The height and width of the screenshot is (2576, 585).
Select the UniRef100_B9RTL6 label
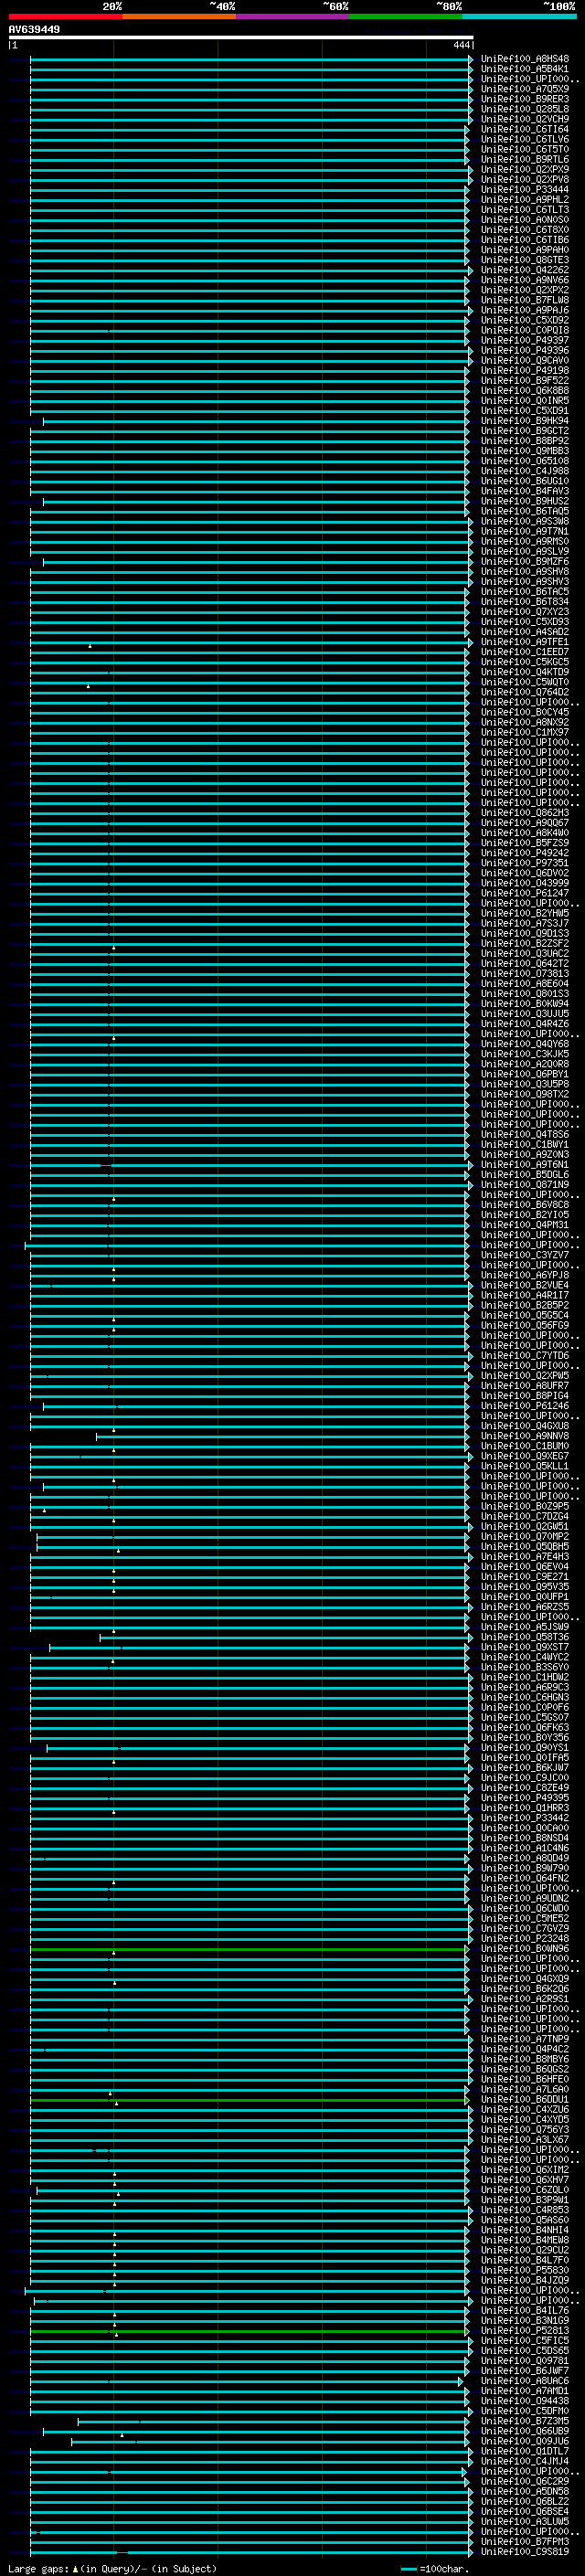pos(524,159)
